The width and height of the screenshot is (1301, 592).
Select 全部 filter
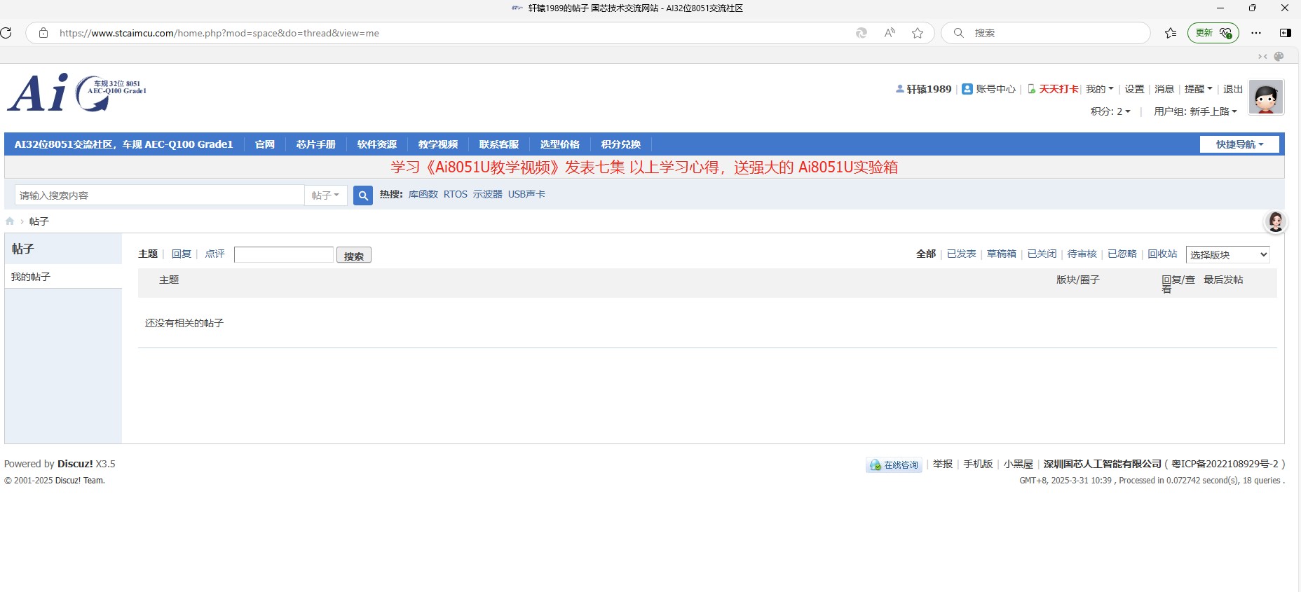coord(926,254)
